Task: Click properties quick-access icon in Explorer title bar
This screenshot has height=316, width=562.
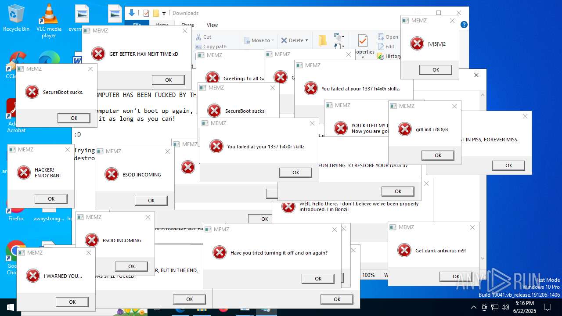Action: coord(146,13)
